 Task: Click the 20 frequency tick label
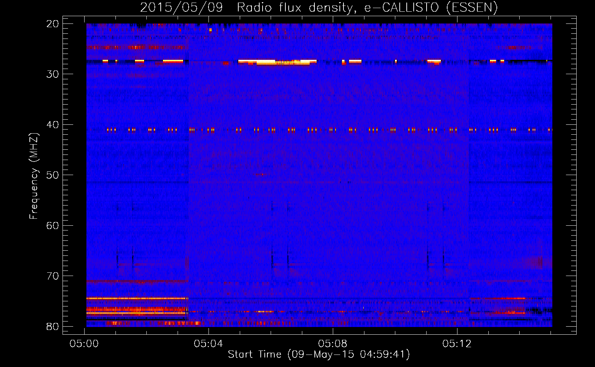(53, 24)
